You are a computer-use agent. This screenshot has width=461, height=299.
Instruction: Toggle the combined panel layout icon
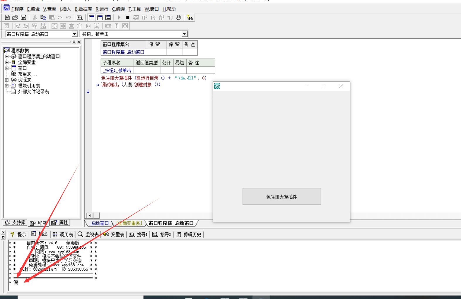[x=108, y=18]
